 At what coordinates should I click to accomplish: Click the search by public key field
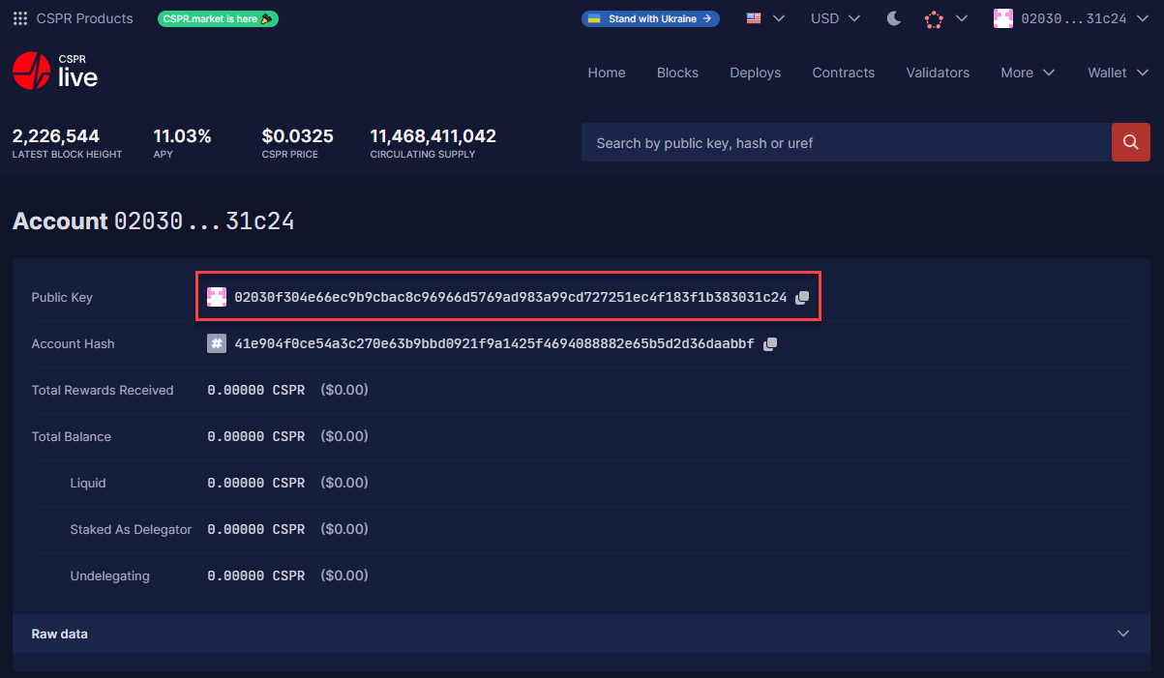point(846,142)
